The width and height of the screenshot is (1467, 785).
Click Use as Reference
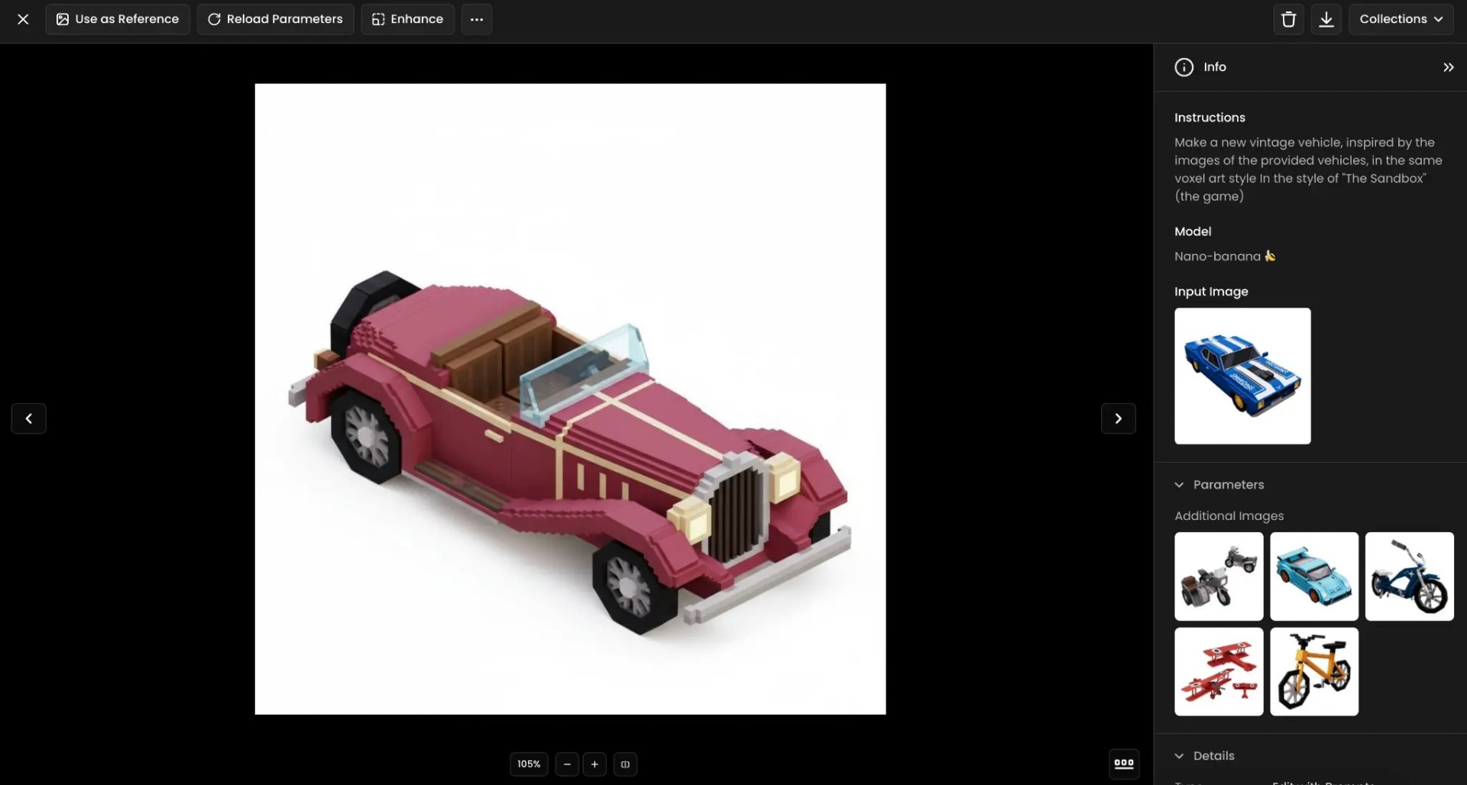pyautogui.click(x=117, y=19)
